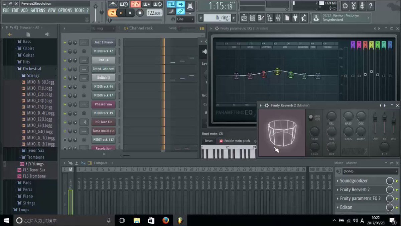Open the PATTERNS menu

pyautogui.click(x=37, y=10)
